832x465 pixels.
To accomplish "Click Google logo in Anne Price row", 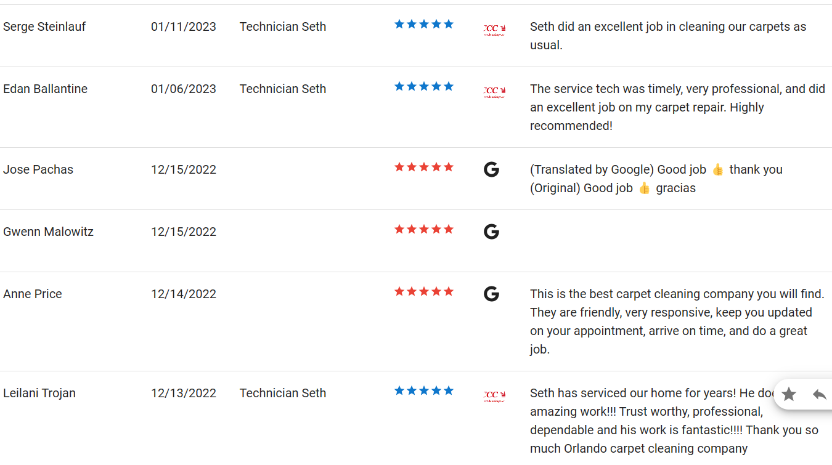I will point(491,294).
